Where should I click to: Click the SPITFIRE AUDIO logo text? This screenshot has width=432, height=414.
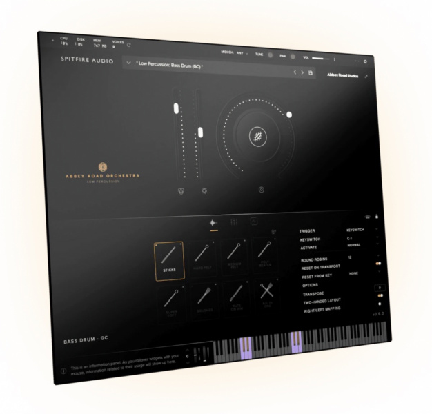pyautogui.click(x=87, y=60)
